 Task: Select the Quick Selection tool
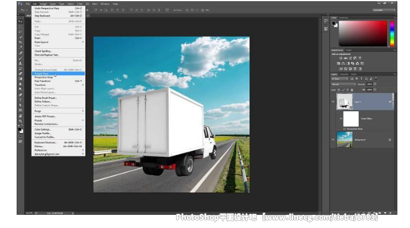(21, 37)
